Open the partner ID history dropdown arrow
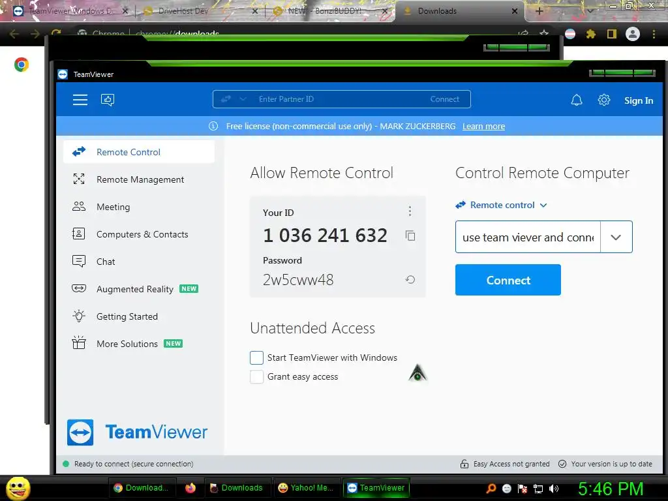 pyautogui.click(x=616, y=237)
